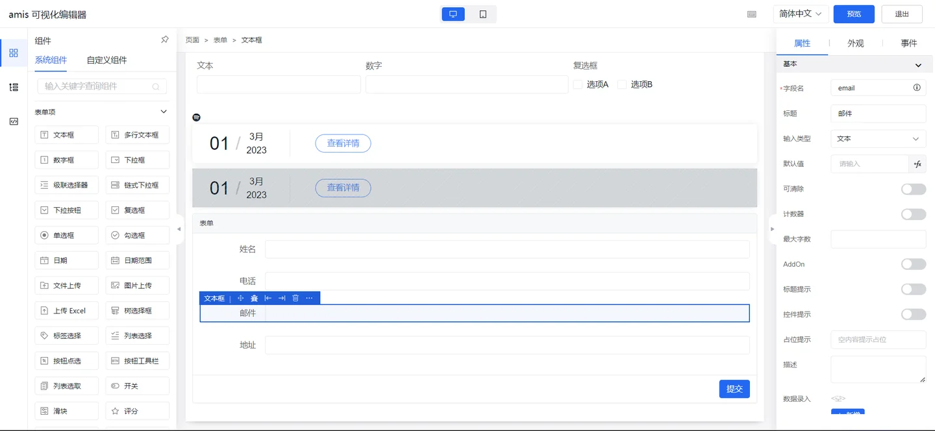The image size is (935, 431).
Task: Add the 单选框 component
Action: point(66,235)
